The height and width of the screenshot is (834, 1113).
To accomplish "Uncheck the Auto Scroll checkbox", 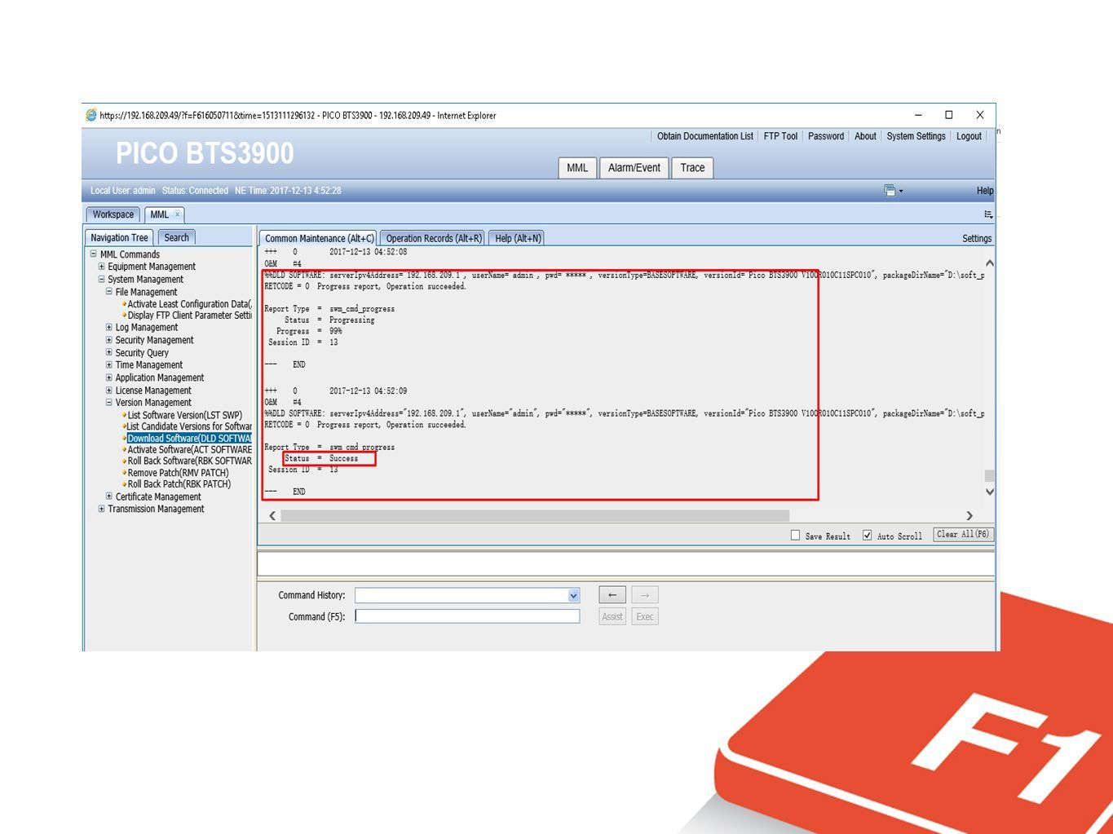I will click(x=867, y=535).
